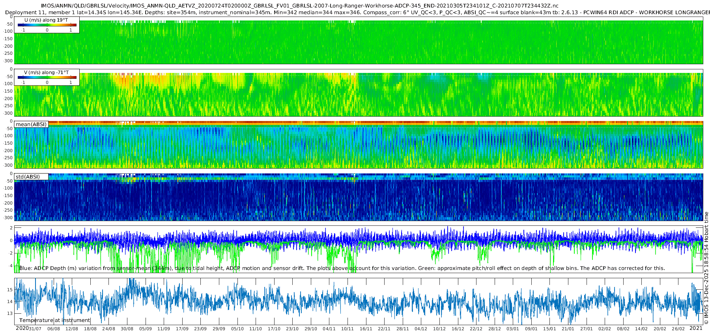Click the '02/02' date tick label
This screenshot has height=335, width=710.
tap(605, 329)
